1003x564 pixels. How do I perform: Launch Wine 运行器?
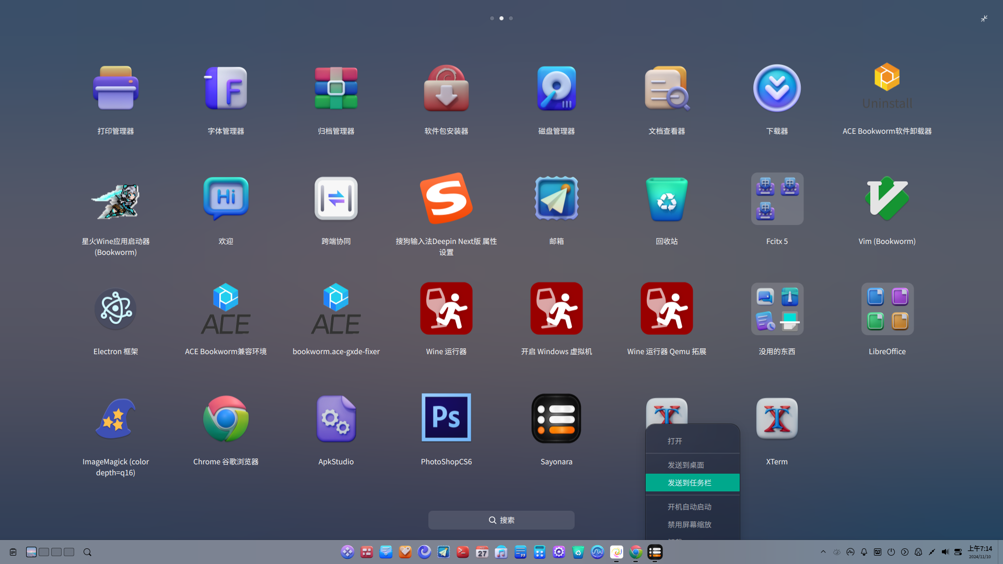446,309
